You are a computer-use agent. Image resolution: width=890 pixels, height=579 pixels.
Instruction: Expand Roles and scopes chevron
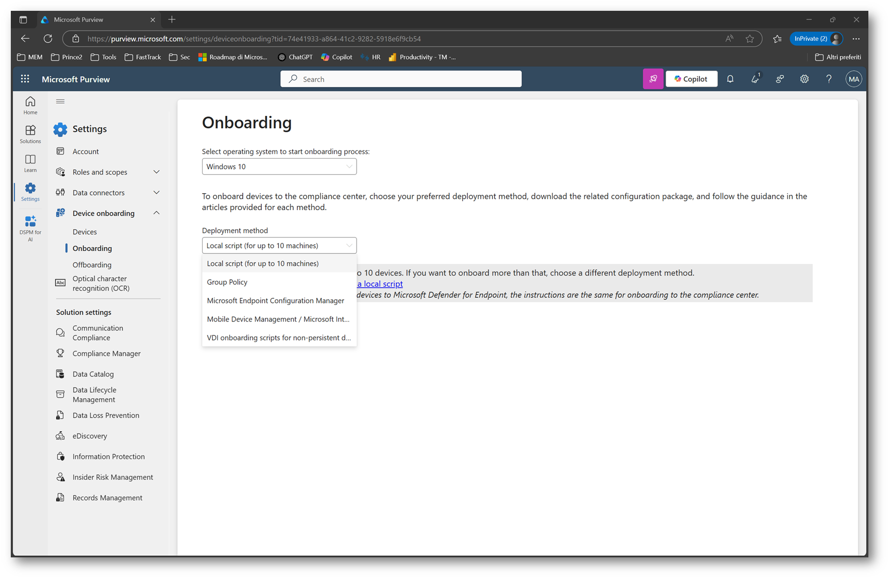pos(157,172)
